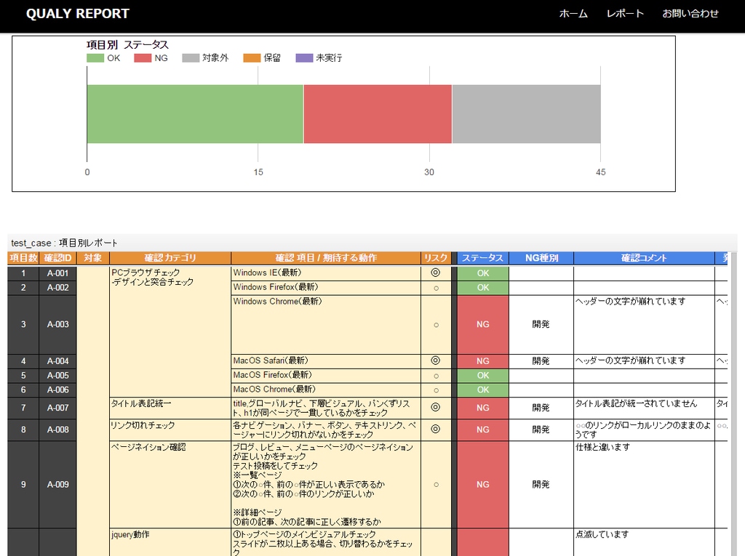Click the 開発 NG type for A-003
745x556 pixels.
point(541,324)
